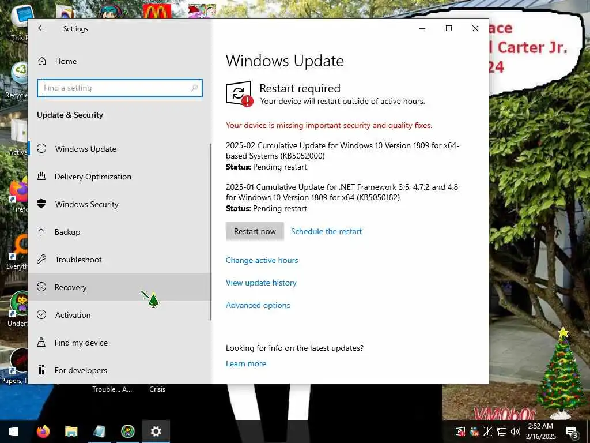The image size is (590, 443).
Task: Open the Undertale character taskbar icon
Action: [x=128, y=431]
